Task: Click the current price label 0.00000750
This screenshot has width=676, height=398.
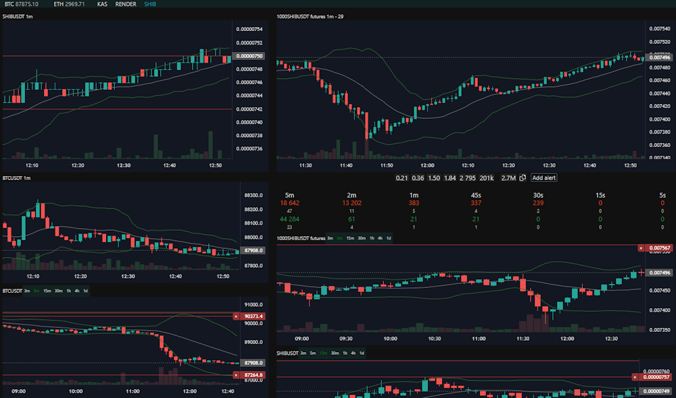Action: coord(249,56)
